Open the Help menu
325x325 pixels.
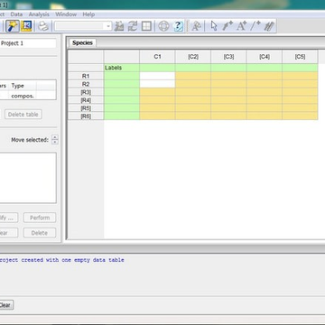[x=88, y=14]
